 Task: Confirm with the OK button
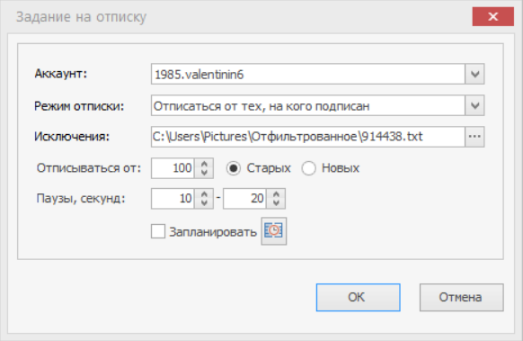pos(359,297)
